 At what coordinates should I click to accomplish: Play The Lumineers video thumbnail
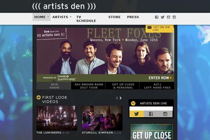tap(57, 118)
